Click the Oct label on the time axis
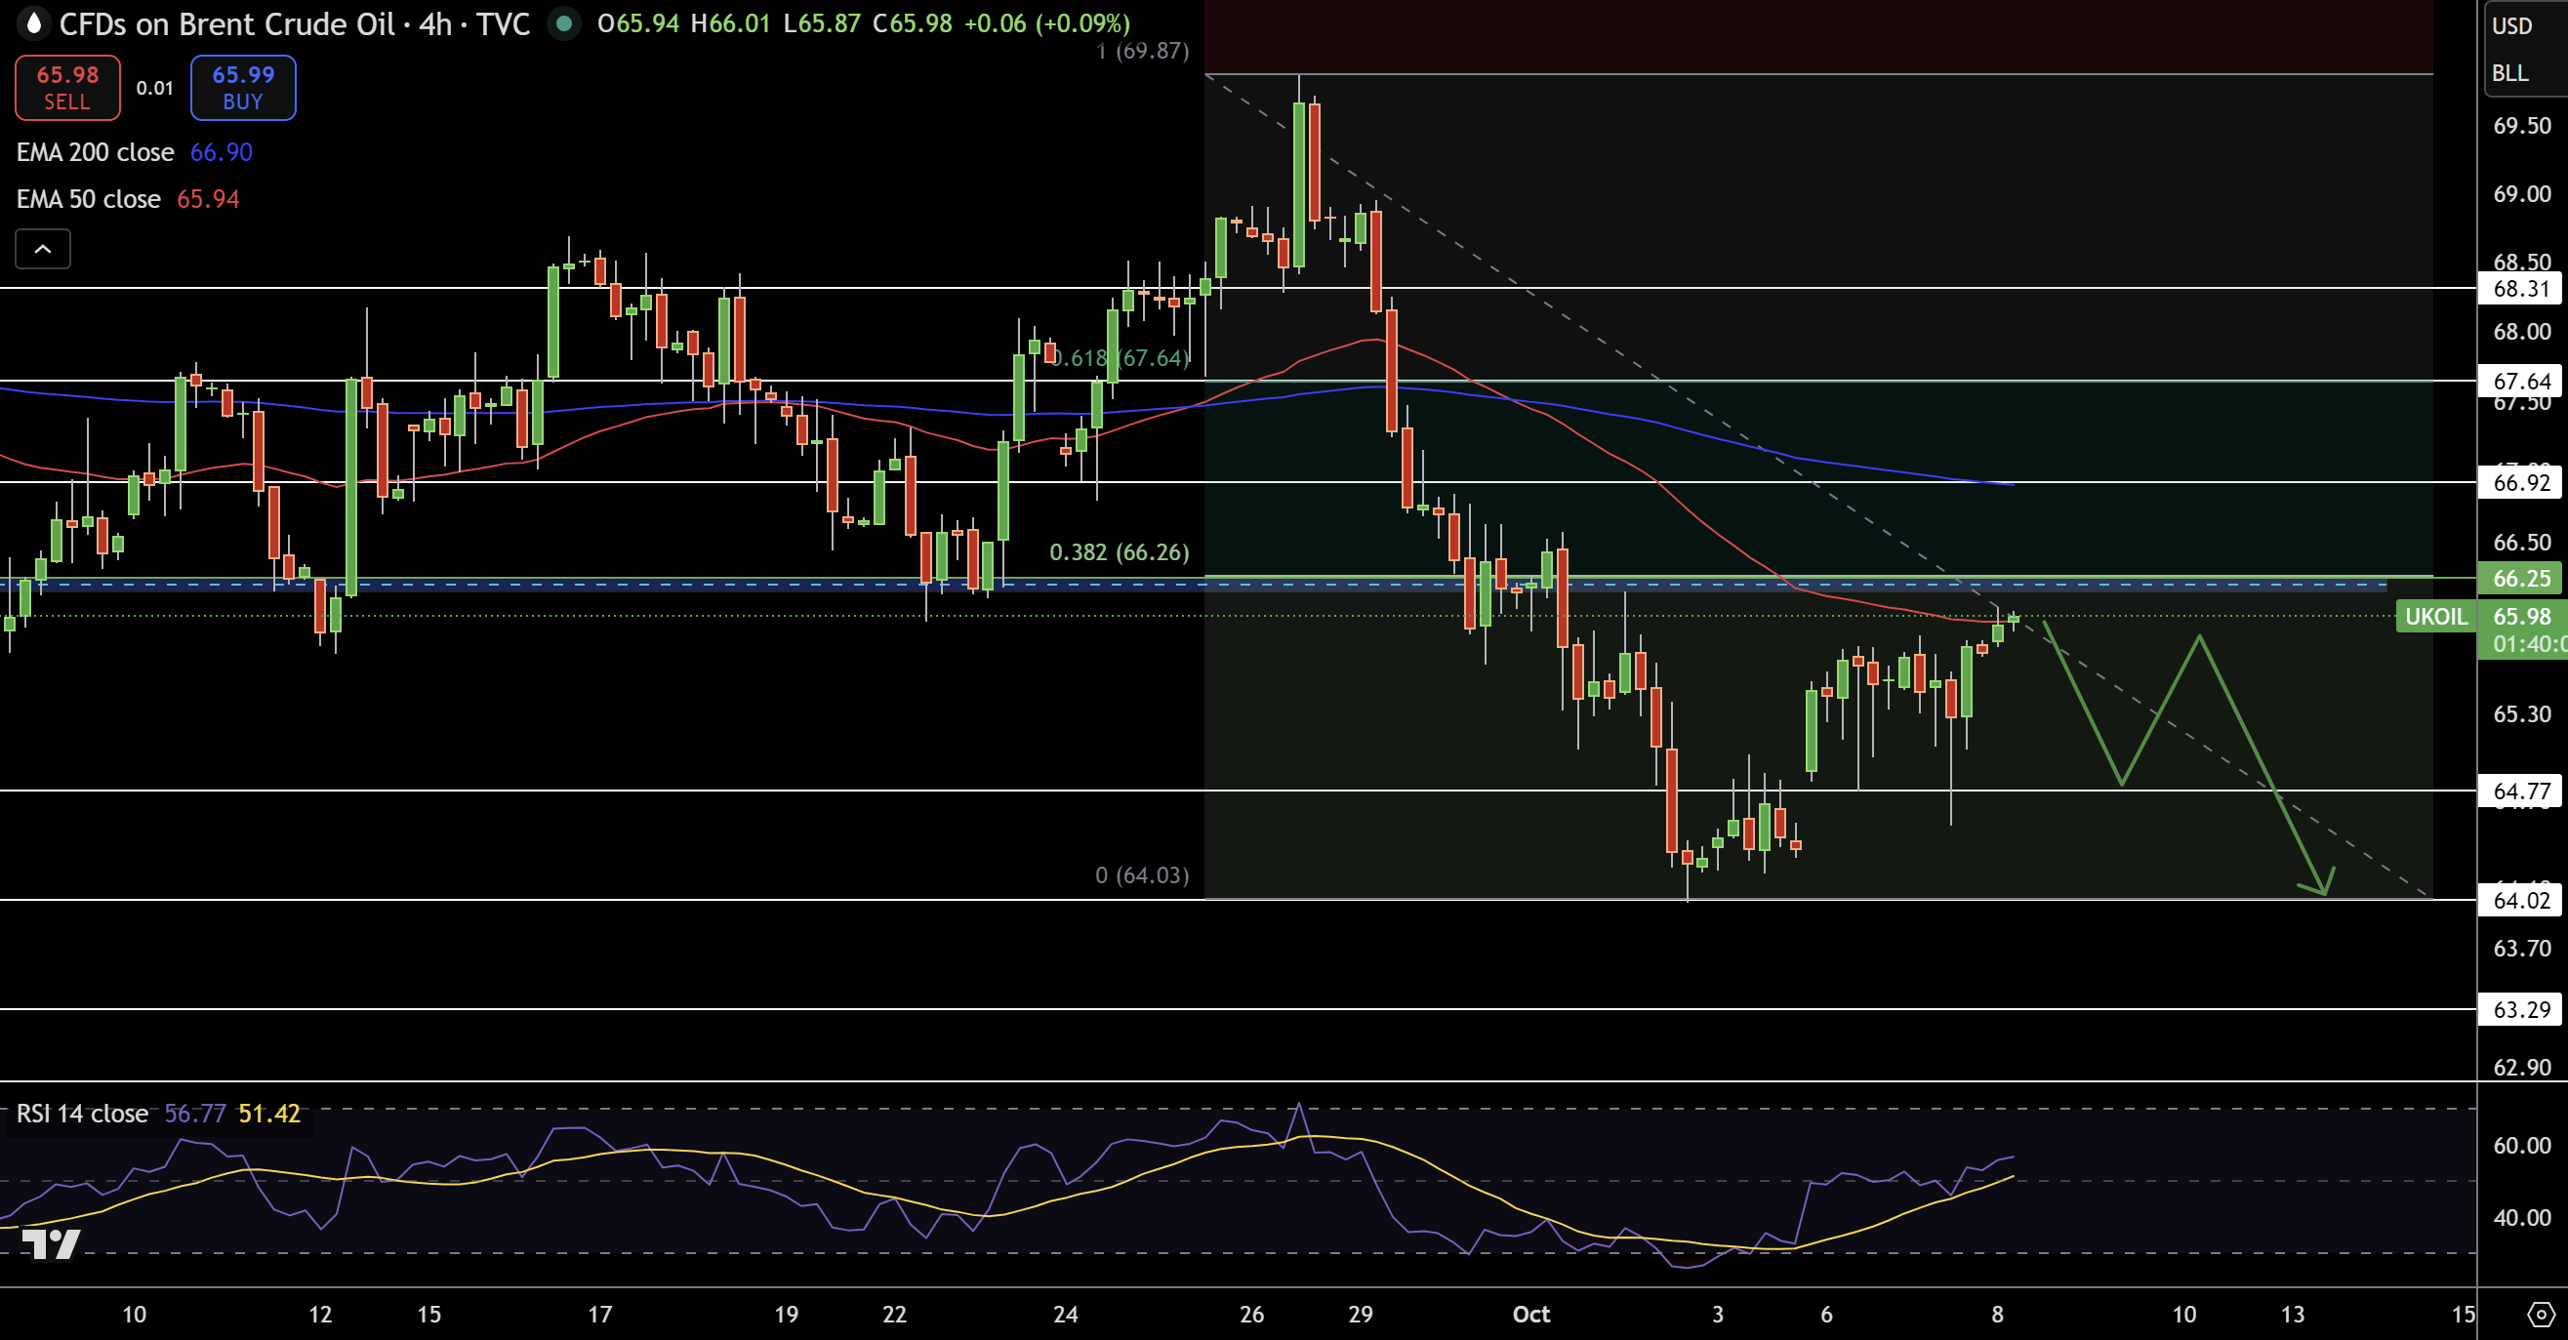The height and width of the screenshot is (1340, 2568). click(x=1530, y=1314)
